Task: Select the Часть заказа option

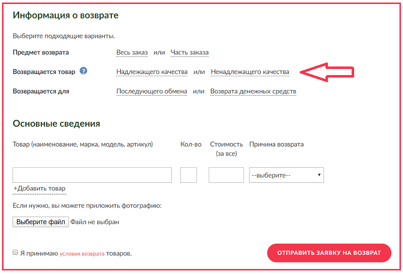Action: click(190, 52)
